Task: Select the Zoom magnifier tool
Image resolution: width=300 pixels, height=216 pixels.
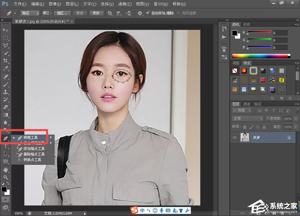Action: click(5, 177)
